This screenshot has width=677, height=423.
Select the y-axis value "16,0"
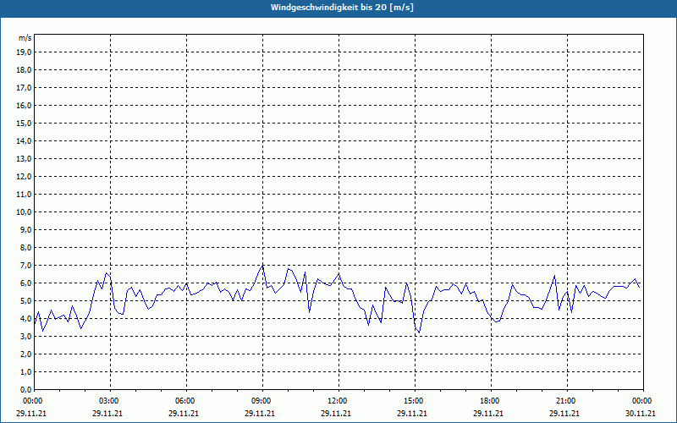tap(24, 105)
